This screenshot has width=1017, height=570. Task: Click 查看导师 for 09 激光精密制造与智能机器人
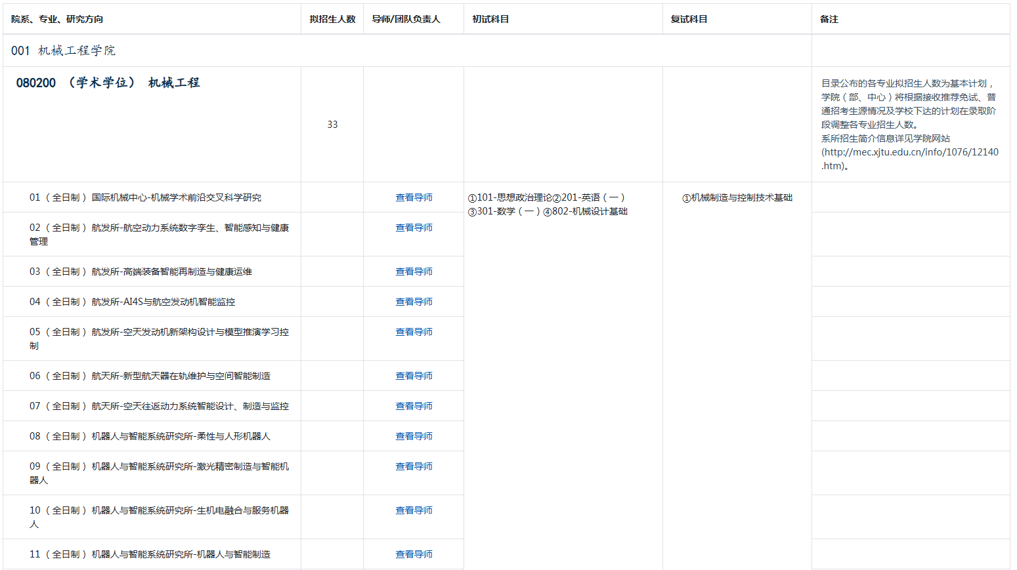click(413, 466)
